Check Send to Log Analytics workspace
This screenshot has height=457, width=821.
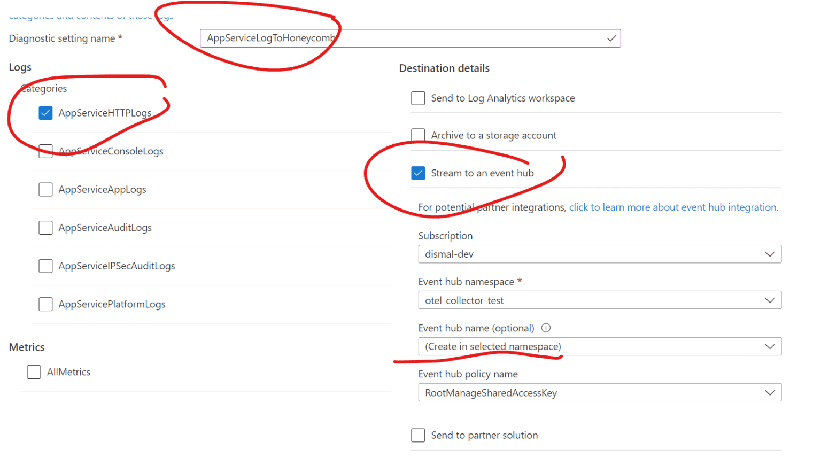pyautogui.click(x=418, y=98)
